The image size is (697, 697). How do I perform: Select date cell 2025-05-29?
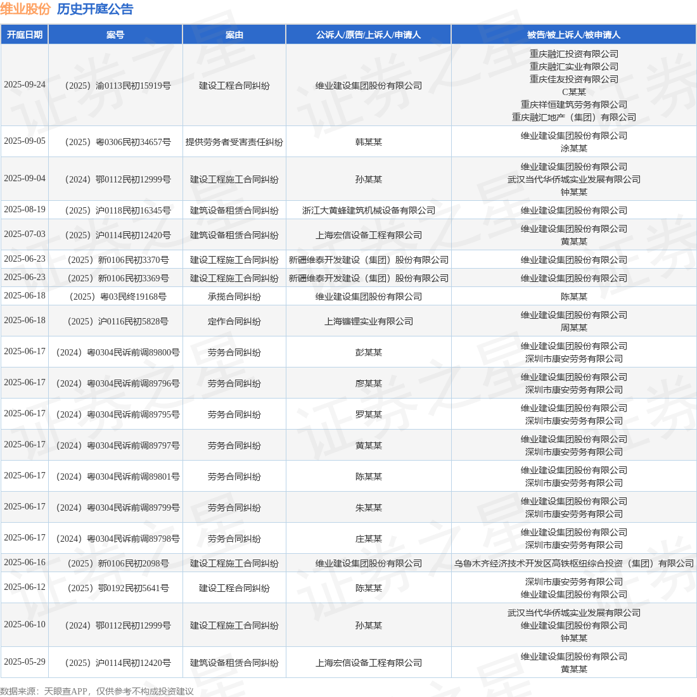click(25, 662)
